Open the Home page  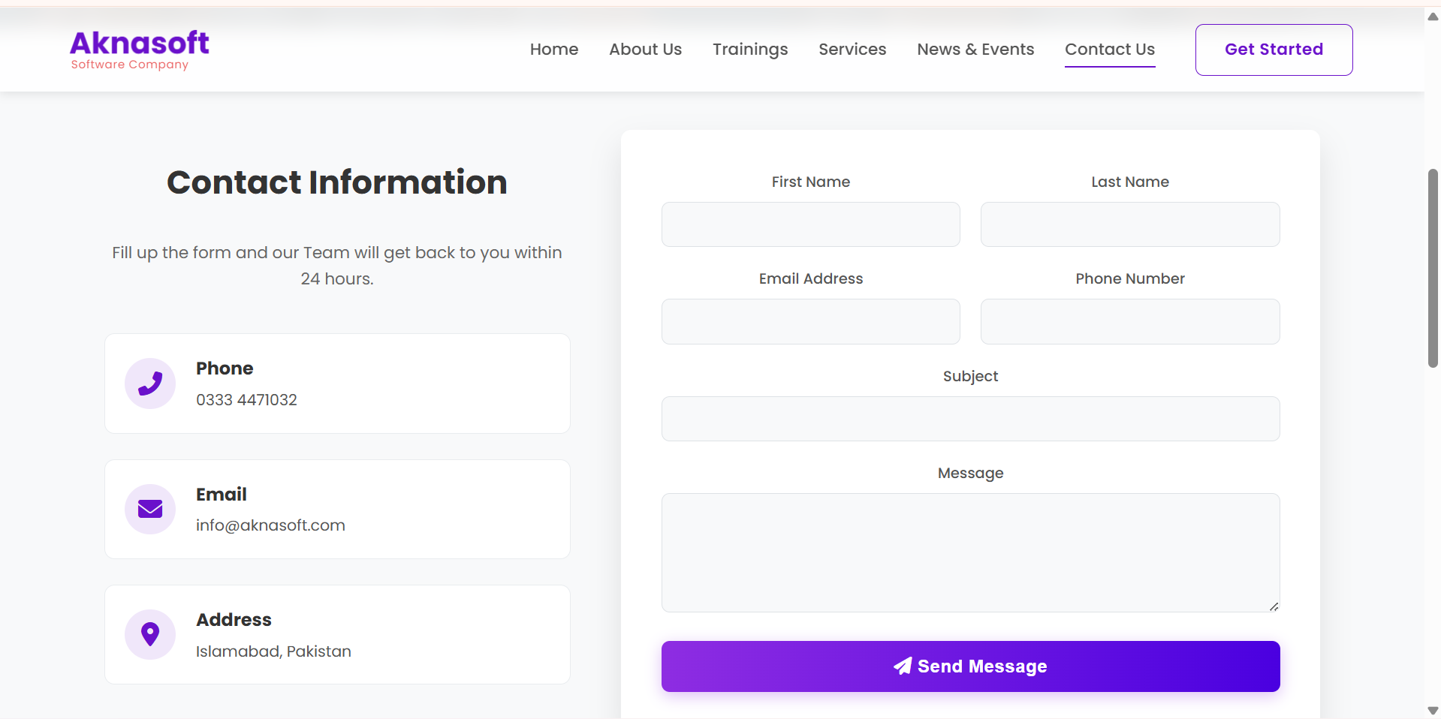coord(553,49)
